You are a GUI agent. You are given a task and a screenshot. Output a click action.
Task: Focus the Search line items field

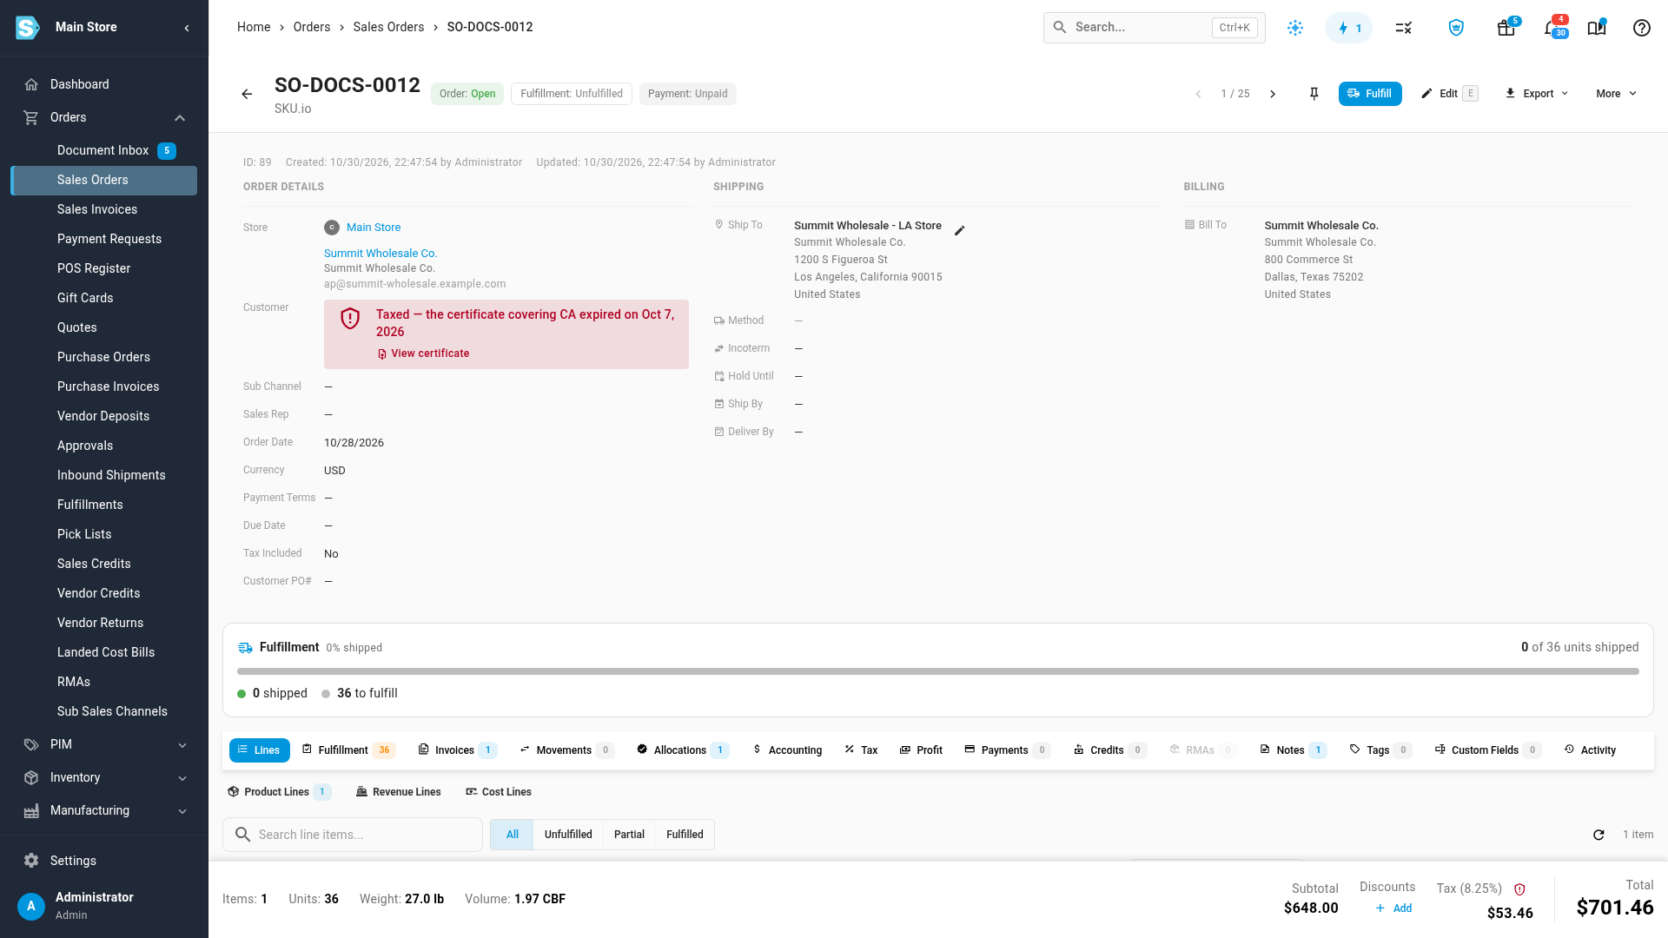353,835
